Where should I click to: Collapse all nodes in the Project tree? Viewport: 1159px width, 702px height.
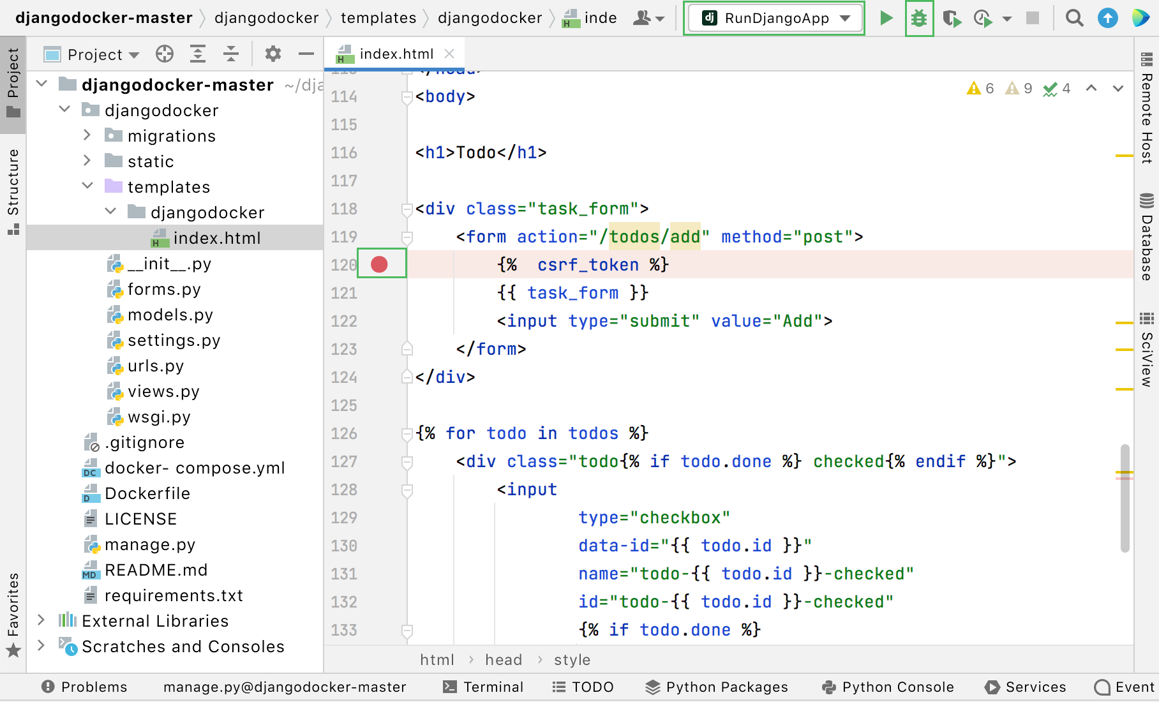(231, 54)
